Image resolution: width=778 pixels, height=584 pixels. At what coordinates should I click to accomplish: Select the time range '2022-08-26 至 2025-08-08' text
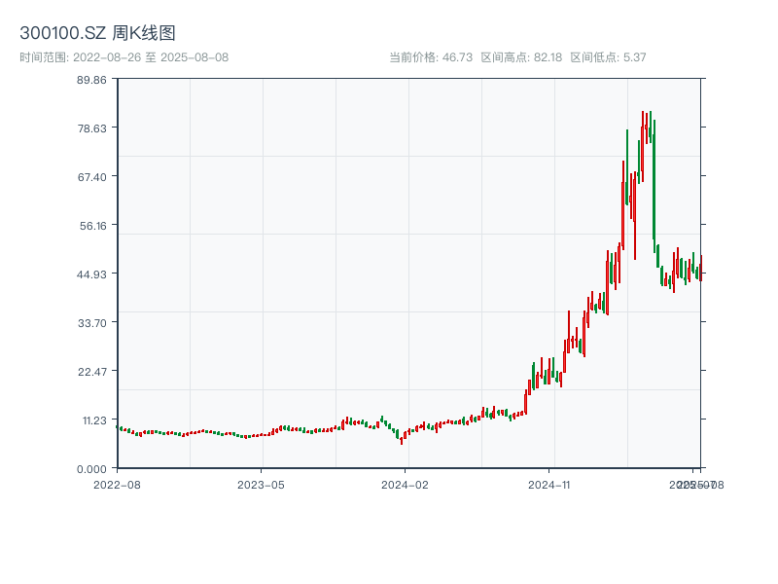(151, 57)
